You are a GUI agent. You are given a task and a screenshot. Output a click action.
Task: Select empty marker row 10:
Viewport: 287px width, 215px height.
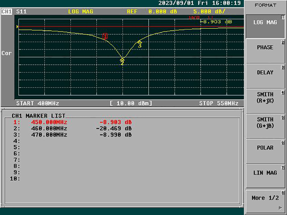pos(15,178)
